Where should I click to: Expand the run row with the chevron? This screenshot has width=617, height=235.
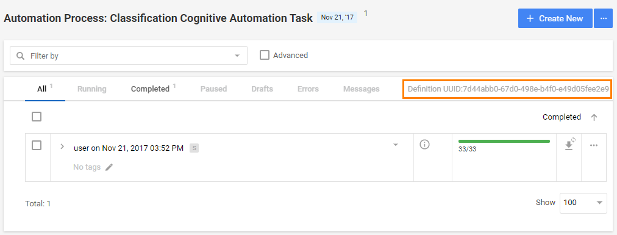coord(62,146)
